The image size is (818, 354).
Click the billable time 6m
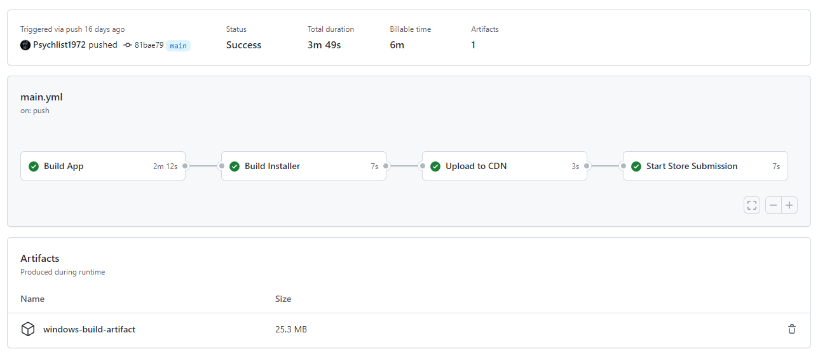point(397,45)
